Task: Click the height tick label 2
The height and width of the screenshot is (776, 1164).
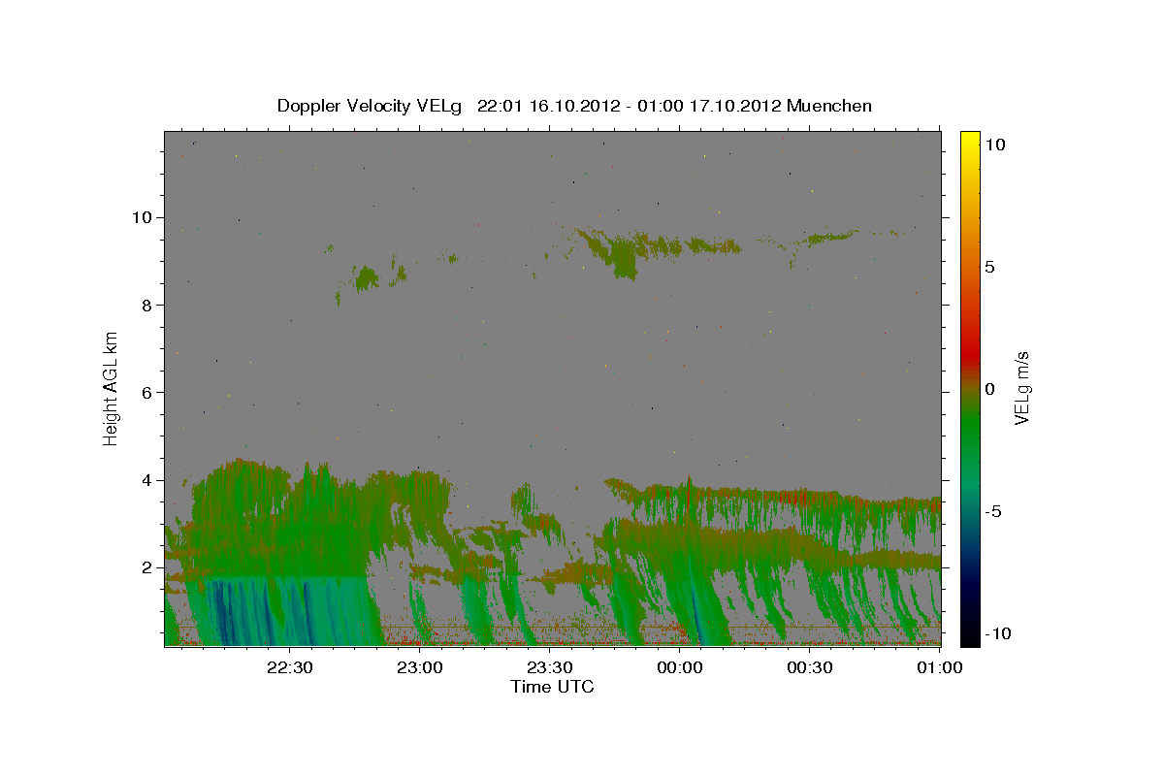Action: pos(147,567)
